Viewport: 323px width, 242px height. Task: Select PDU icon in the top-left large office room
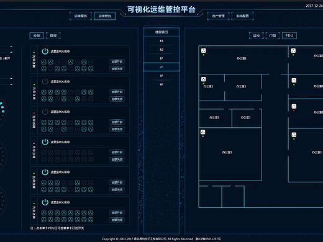coord(204,51)
